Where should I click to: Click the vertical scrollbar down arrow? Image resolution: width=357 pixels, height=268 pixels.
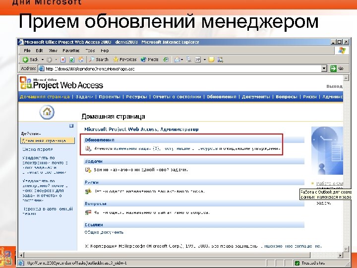pos(346,249)
